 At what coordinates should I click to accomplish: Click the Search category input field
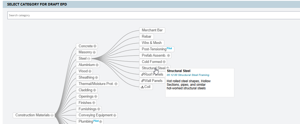tap(153, 15)
